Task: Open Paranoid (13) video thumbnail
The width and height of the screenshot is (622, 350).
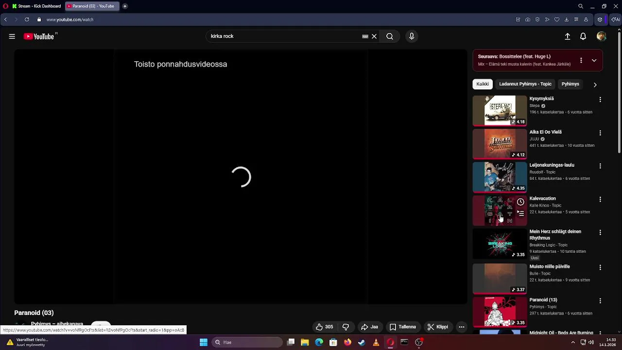Action: [x=500, y=312]
